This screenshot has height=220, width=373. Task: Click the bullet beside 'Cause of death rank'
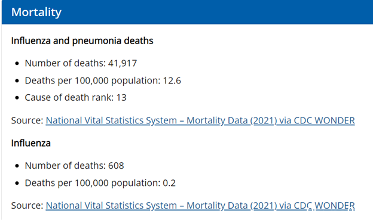tap(17, 98)
